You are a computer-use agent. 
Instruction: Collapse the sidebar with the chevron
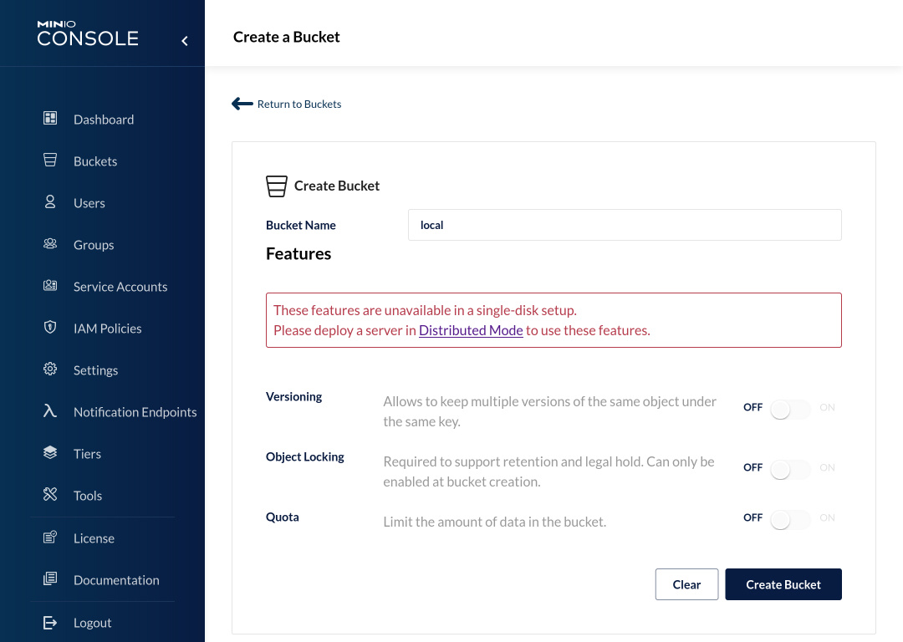[185, 41]
